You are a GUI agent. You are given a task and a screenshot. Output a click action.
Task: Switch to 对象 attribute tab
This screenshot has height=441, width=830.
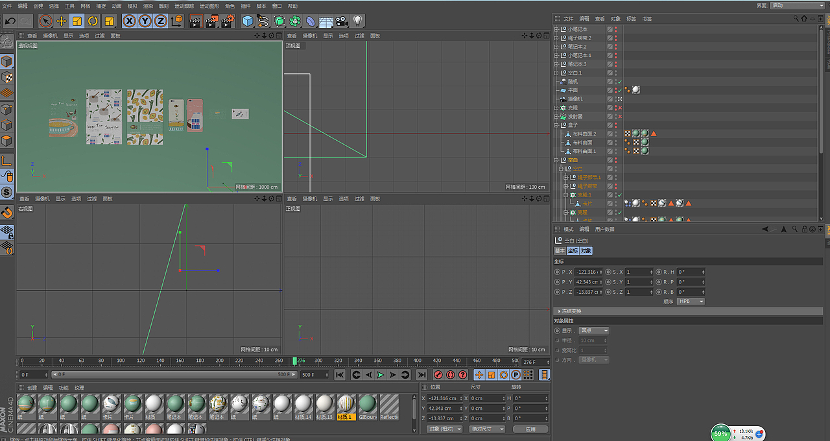(586, 250)
